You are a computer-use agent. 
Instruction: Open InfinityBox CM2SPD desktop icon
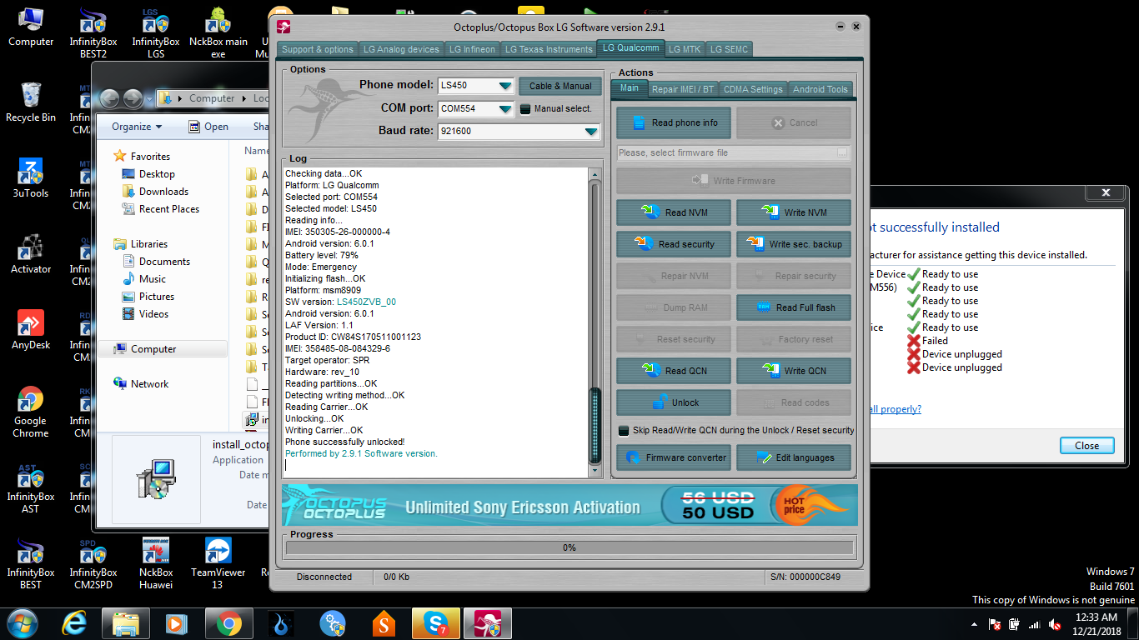93,564
